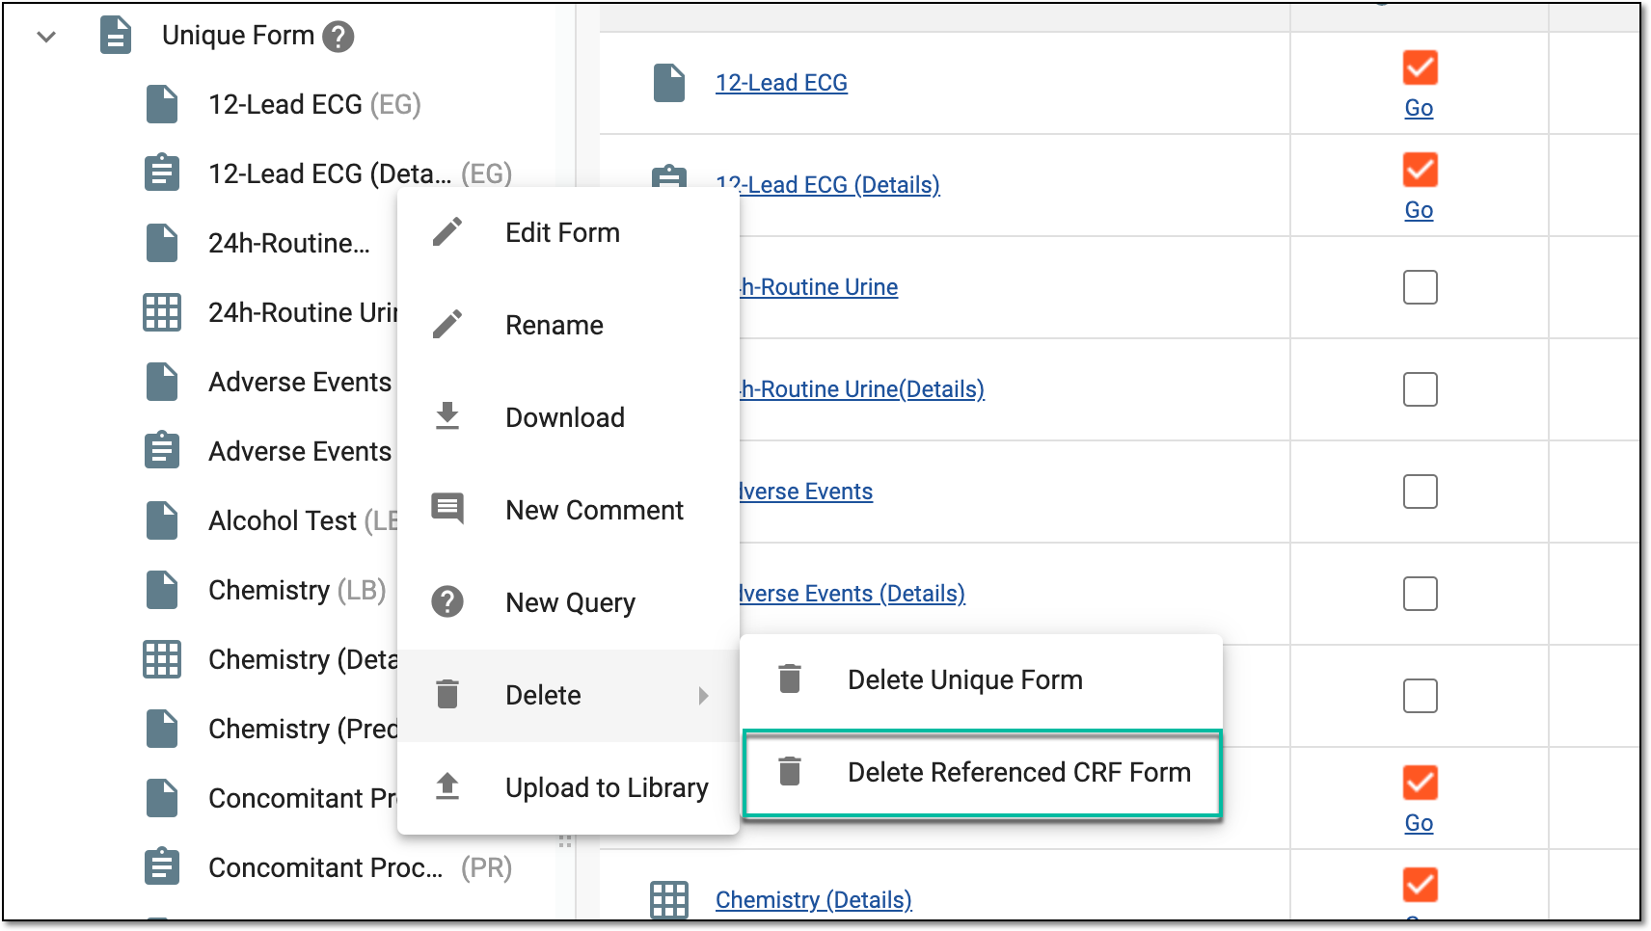The width and height of the screenshot is (1651, 931).
Task: Open the 12-Lead ECG (Details) link
Action: pyautogui.click(x=827, y=185)
